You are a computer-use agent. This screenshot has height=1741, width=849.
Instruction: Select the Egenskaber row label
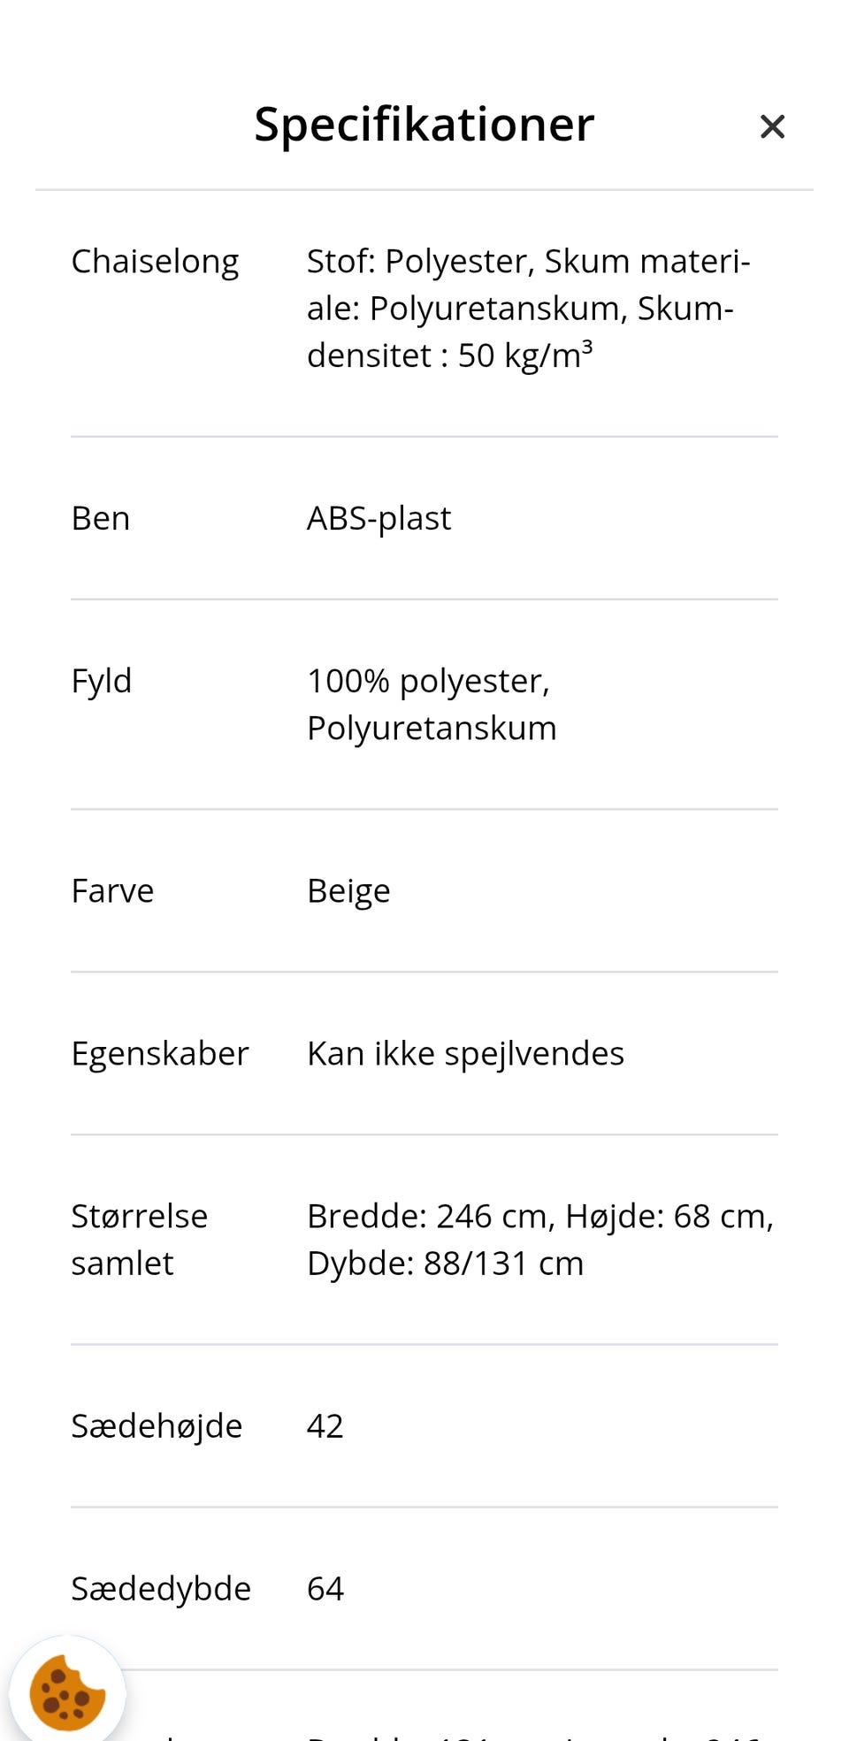(x=160, y=1054)
